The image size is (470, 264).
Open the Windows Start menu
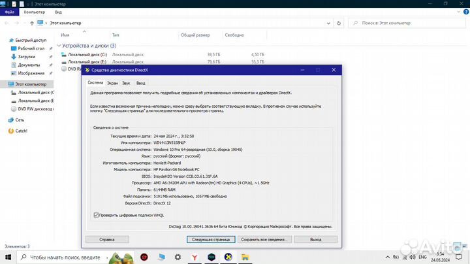(x=8, y=257)
